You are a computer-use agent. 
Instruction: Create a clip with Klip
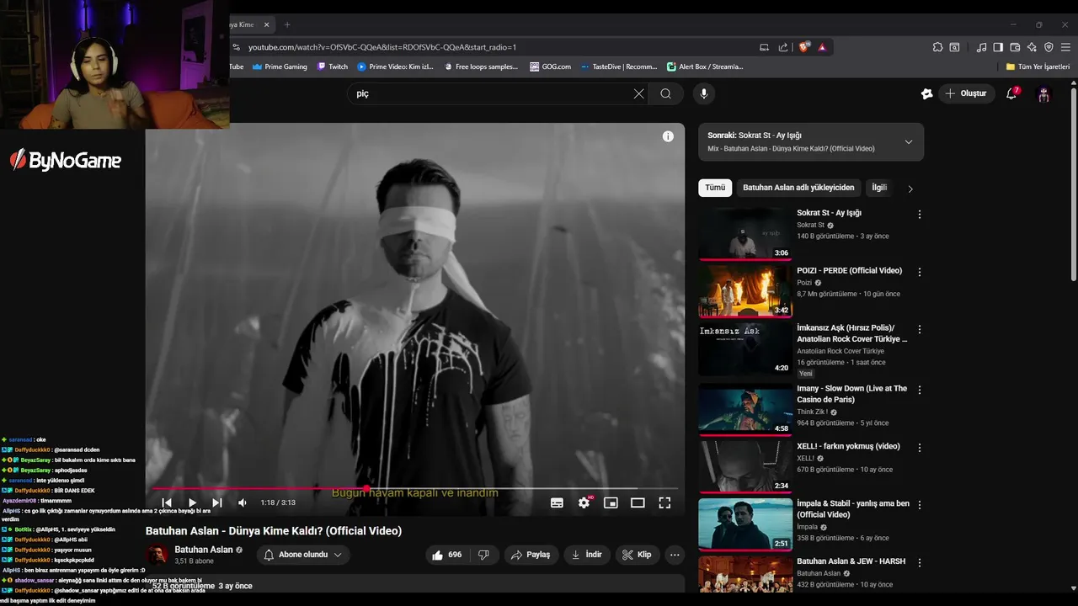637,555
